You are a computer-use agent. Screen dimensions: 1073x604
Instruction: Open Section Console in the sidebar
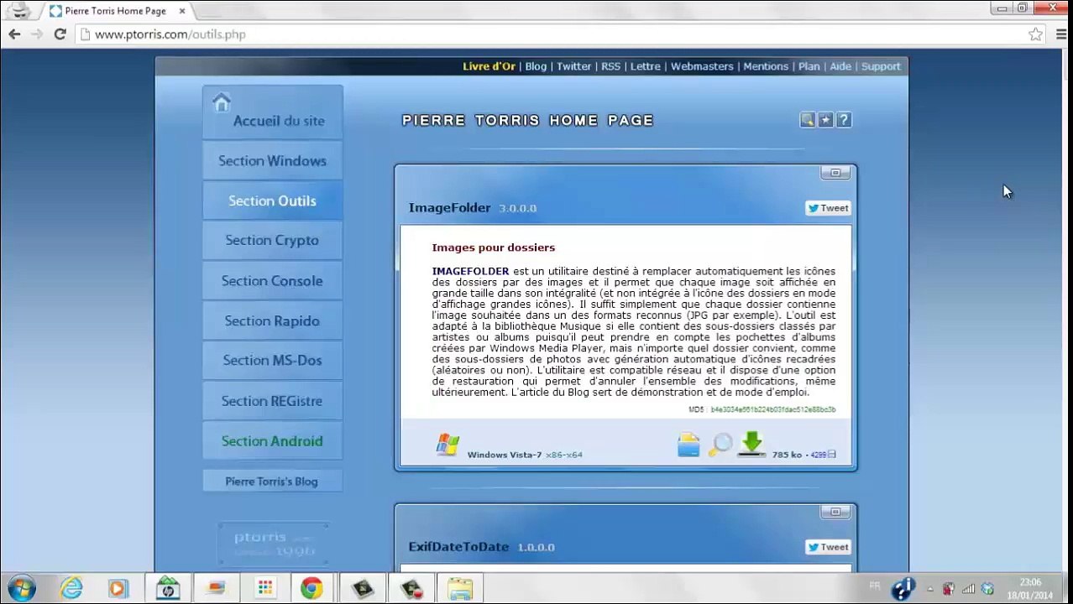coord(272,281)
